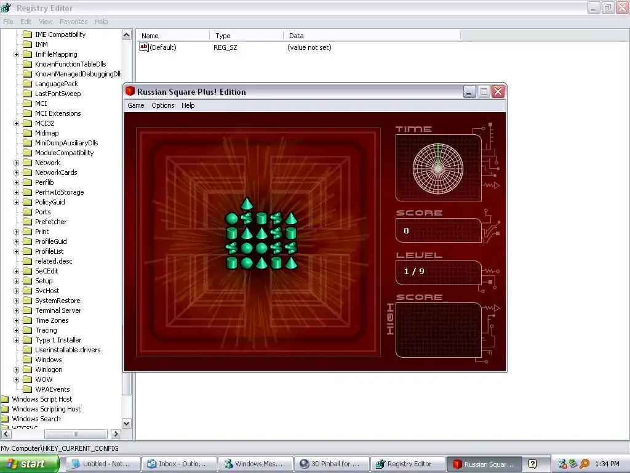Image resolution: width=630 pixels, height=473 pixels.
Task: Expand the NetworkCards key
Action: click(16, 172)
